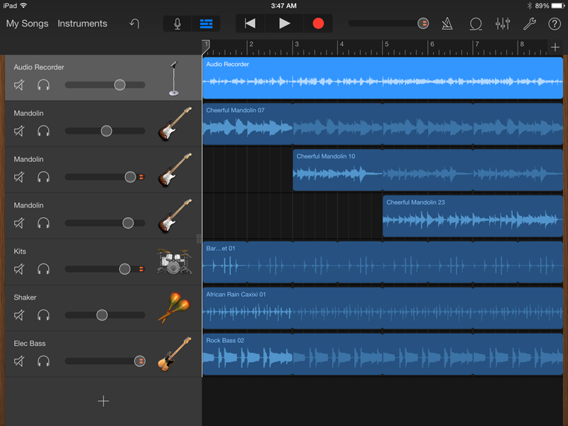This screenshot has height=426, width=568.
Task: Tap the drum kit instrument icon
Action: click(x=174, y=261)
